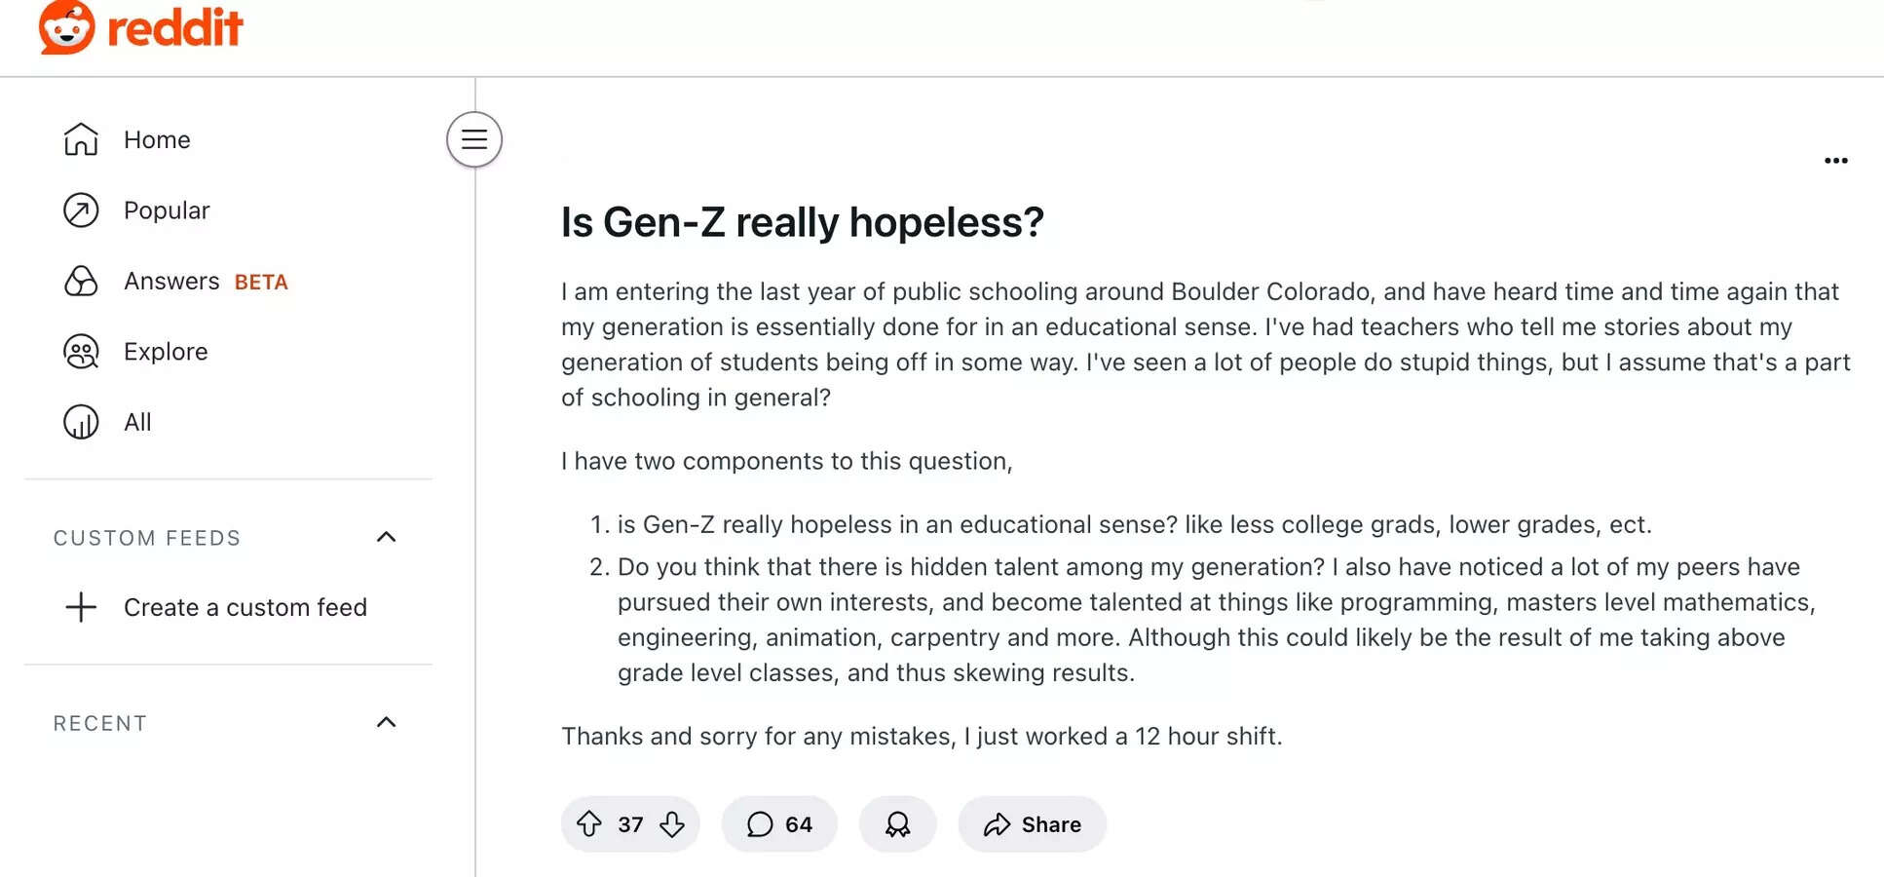Click the post title "Is Gen-Z really hopeless?"
The width and height of the screenshot is (1884, 877).
pyautogui.click(x=802, y=222)
